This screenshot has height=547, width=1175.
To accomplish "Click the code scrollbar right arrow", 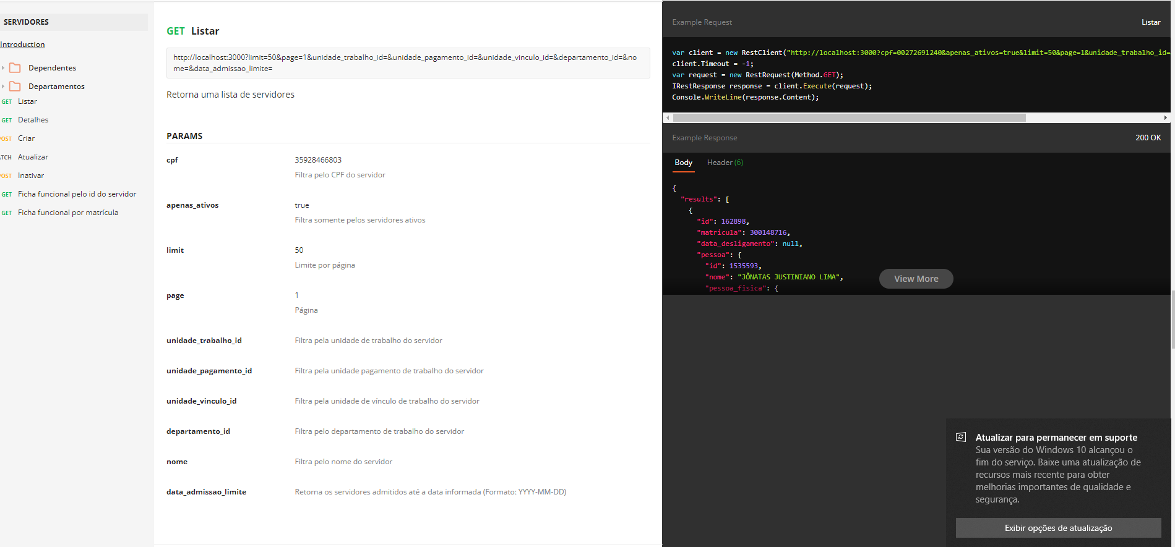I will [1166, 117].
